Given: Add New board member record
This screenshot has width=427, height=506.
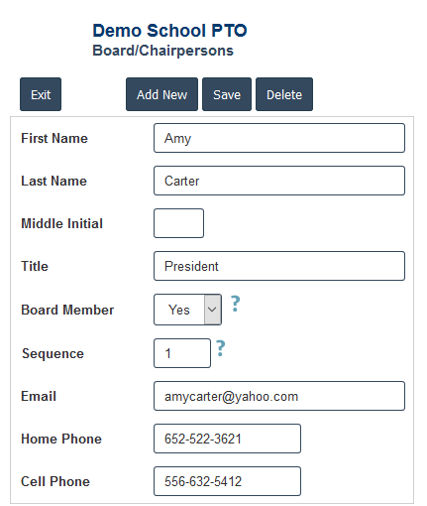Looking at the screenshot, I should [161, 94].
